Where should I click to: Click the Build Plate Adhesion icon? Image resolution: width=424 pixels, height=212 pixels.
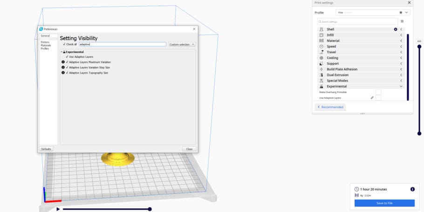[321, 69]
